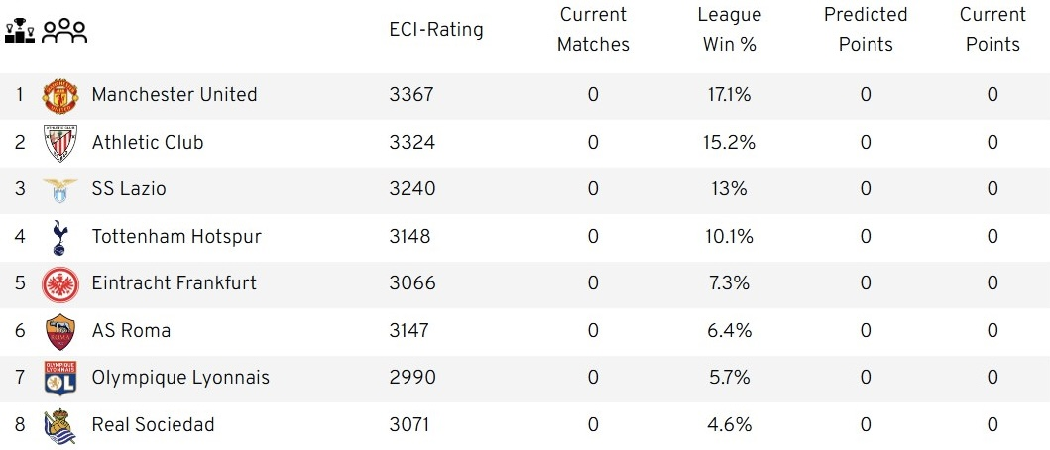Open Manchester United team name link
Image resolution: width=1050 pixels, height=450 pixels.
[175, 95]
